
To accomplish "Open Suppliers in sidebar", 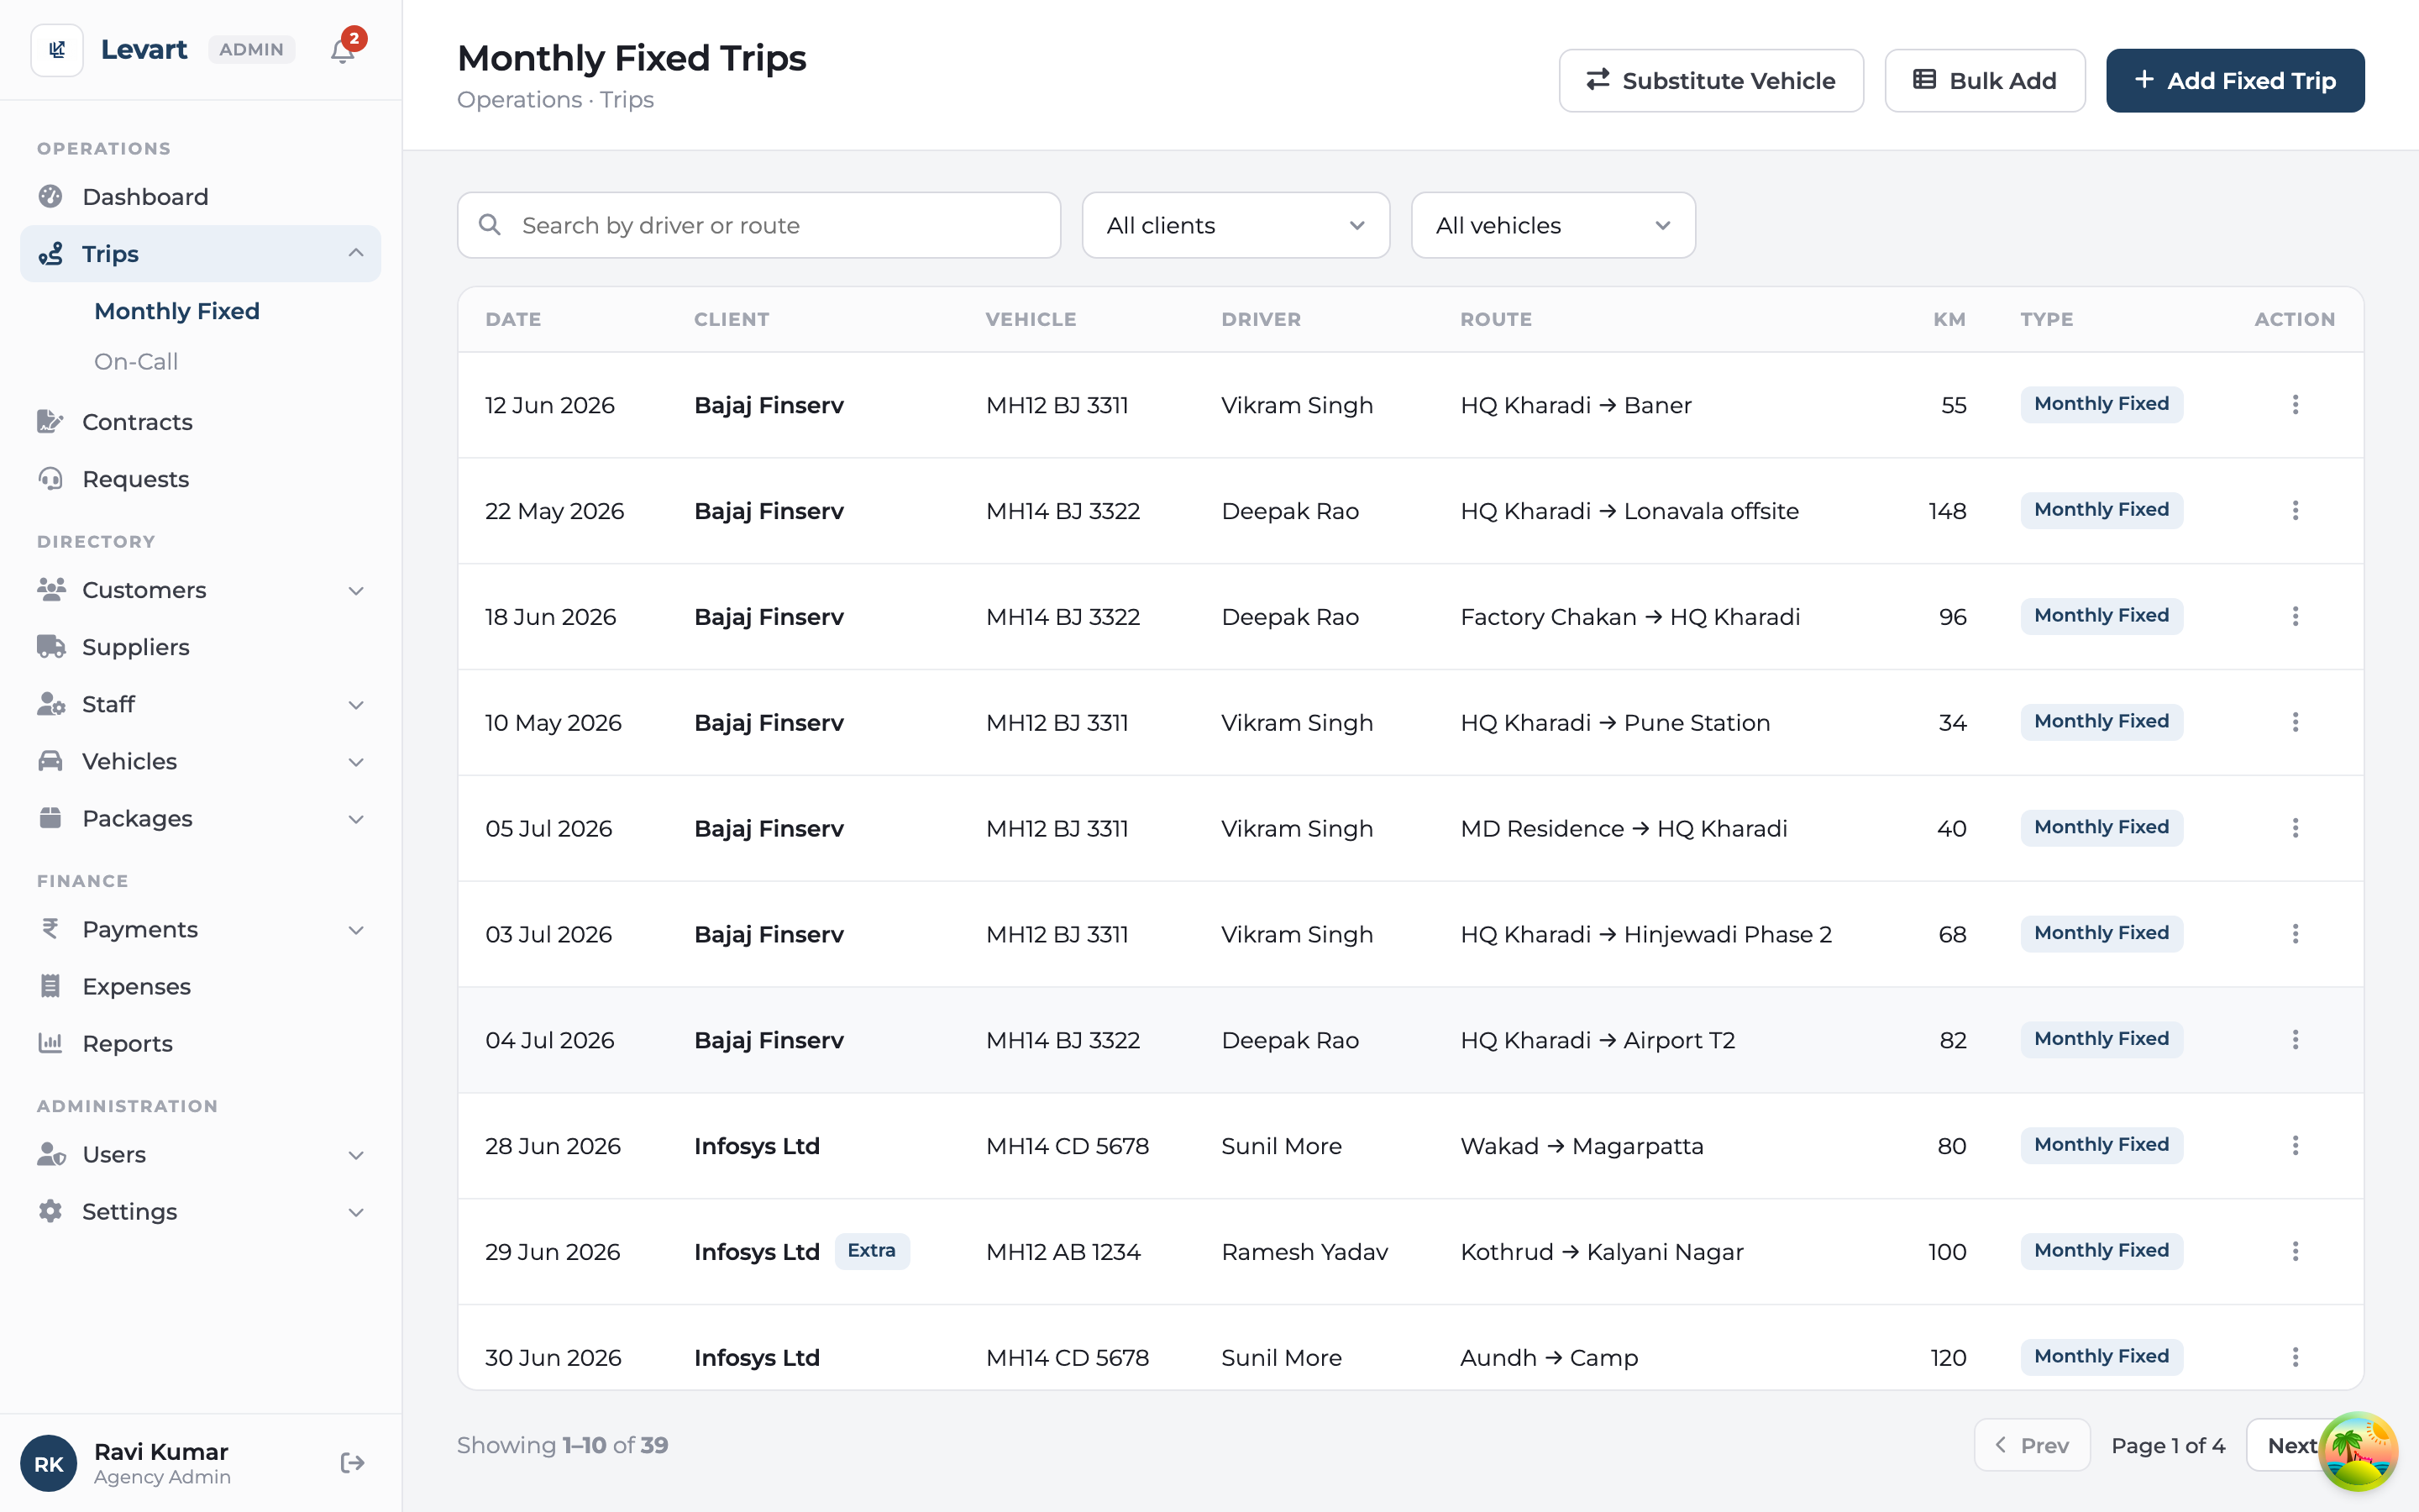I will pyautogui.click(x=200, y=647).
